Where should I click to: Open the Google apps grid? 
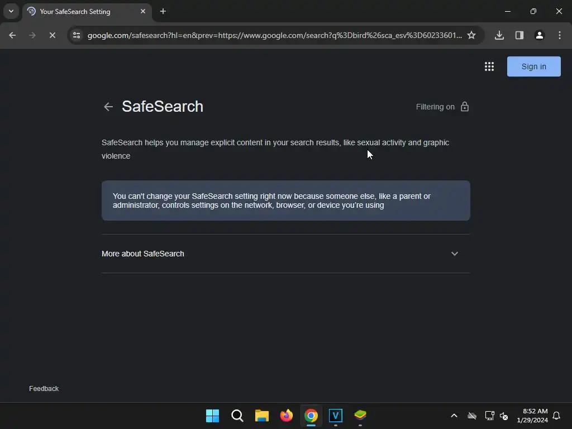[x=489, y=66]
